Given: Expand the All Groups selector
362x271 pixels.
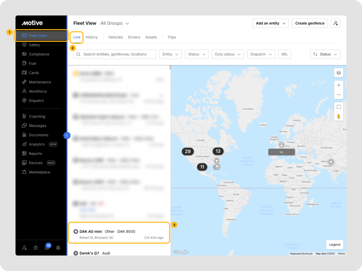Looking at the screenshot, I should pyautogui.click(x=114, y=23).
